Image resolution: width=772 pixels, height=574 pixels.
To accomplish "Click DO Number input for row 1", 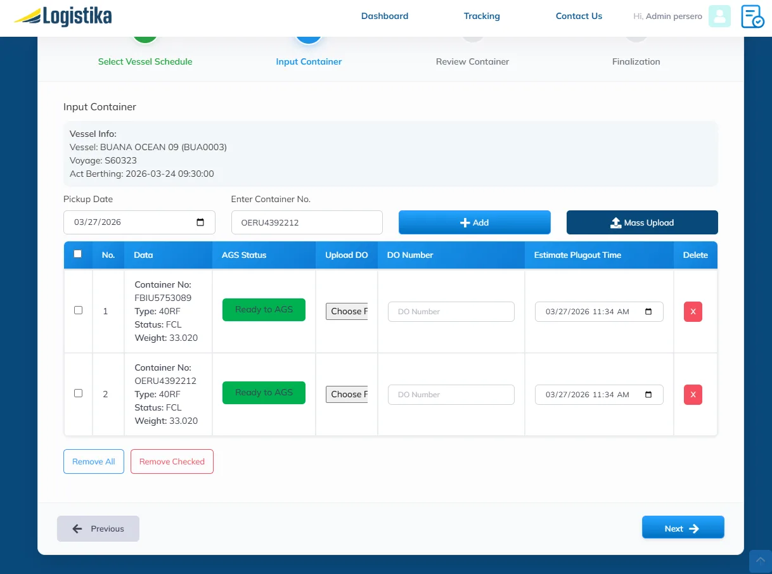I will click(451, 312).
